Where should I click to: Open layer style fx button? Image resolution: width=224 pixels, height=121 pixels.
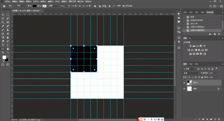click(x=200, y=119)
